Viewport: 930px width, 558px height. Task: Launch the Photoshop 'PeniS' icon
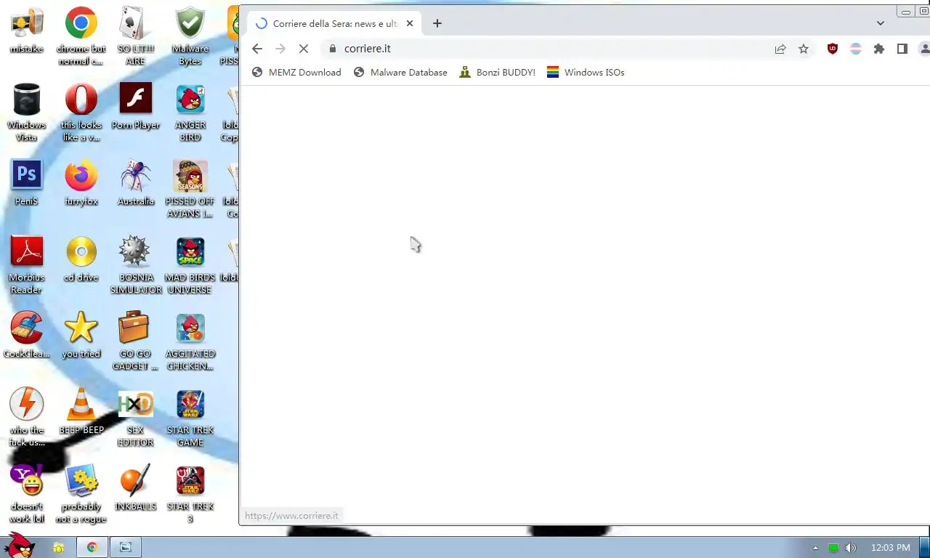pos(27,182)
